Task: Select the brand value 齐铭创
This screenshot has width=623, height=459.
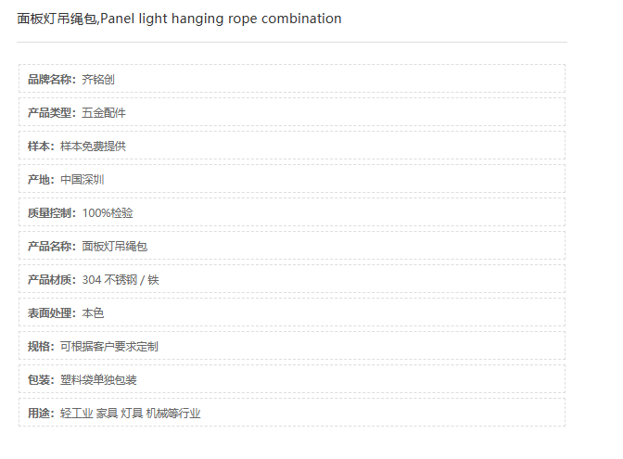Action: tap(98, 80)
